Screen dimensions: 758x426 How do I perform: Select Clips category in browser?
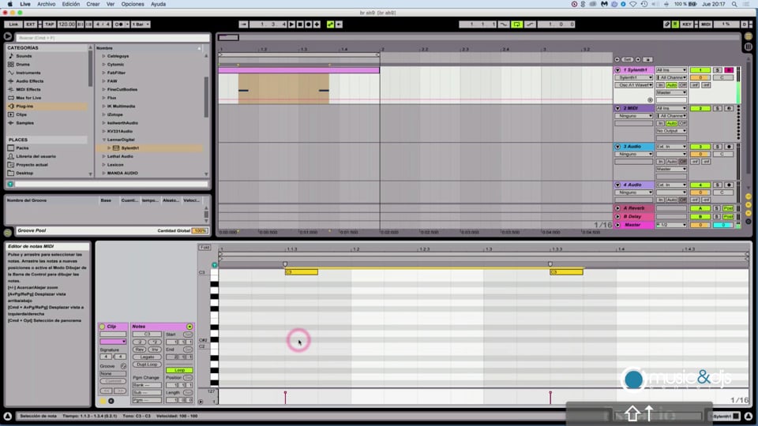pos(21,114)
